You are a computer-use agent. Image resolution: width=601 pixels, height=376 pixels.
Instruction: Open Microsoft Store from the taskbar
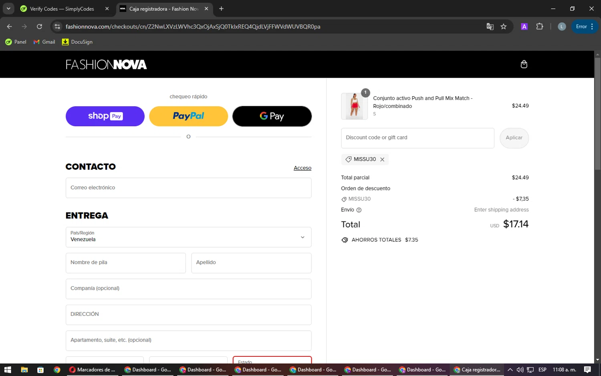coord(40,370)
